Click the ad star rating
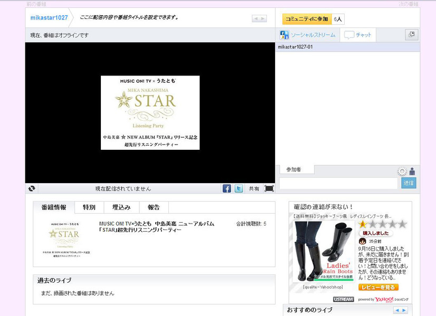This screenshot has width=436, height=316. (383, 224)
